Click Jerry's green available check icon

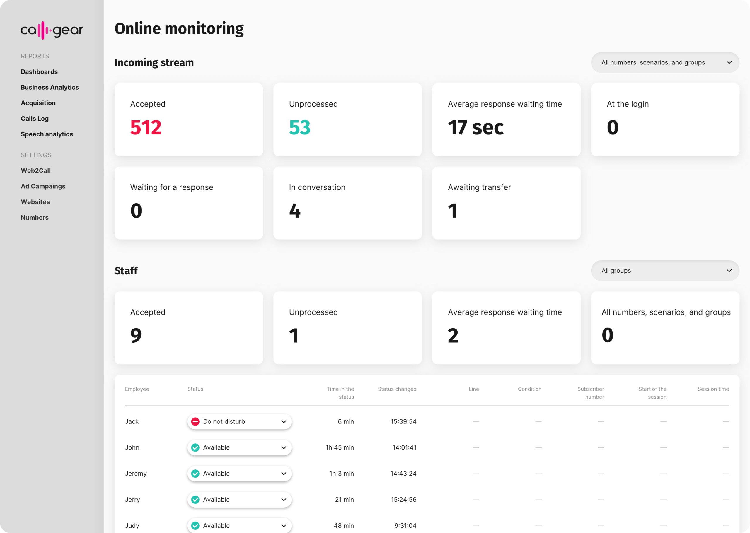click(195, 500)
